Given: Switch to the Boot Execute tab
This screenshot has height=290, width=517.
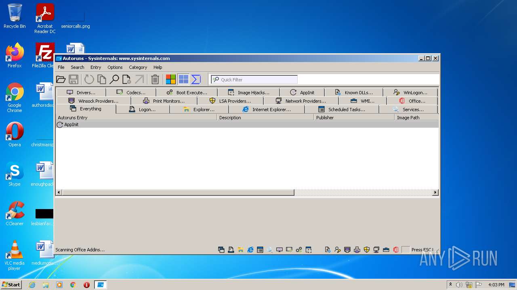Looking at the screenshot, I should (187, 93).
